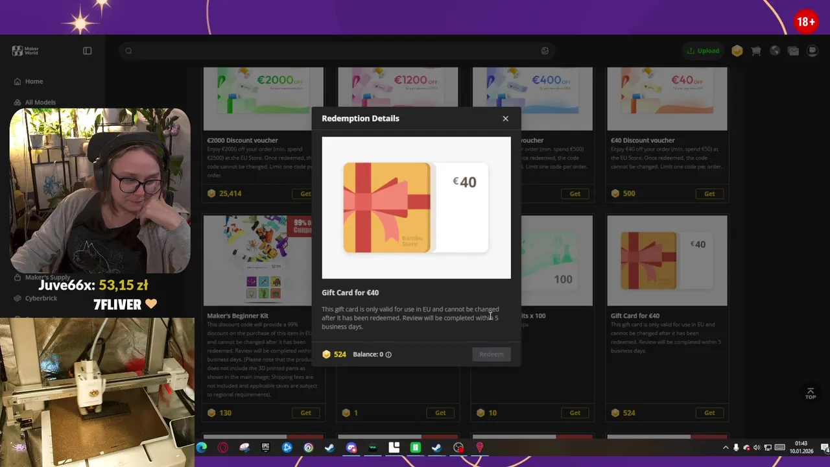830x467 pixels.
Task: Click the magnifier search icon
Action: [128, 51]
